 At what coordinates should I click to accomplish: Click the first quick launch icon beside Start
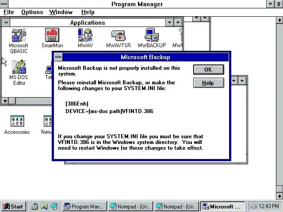[34, 206]
